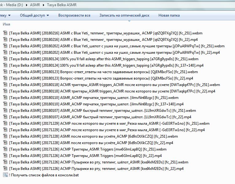
Task: Click video icon of kxeI4xM2EDs fc_22.mp4 file
Action: [x=6, y=168]
